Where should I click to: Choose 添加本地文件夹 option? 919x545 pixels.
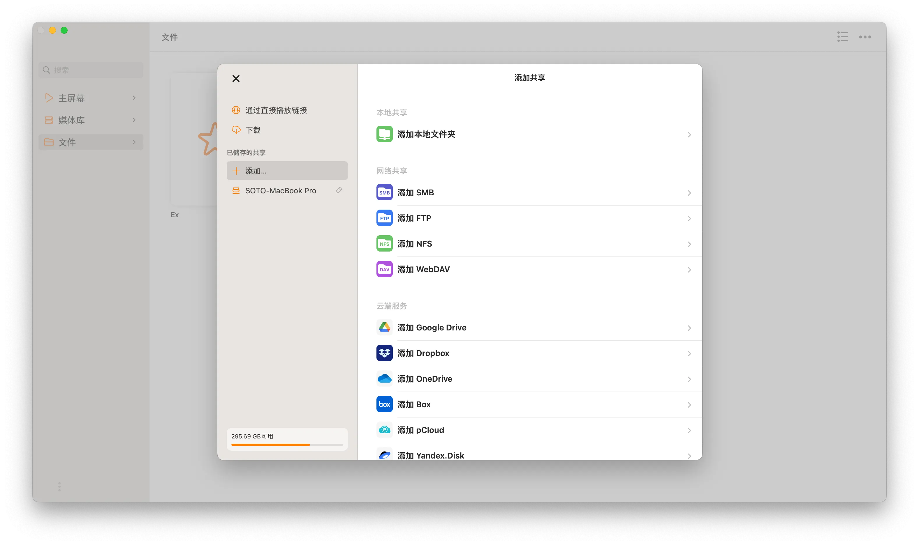pos(539,134)
